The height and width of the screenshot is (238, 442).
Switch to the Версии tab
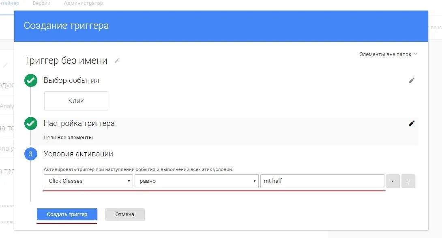41,3
